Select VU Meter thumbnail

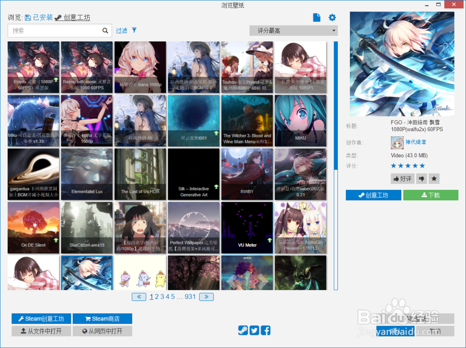[x=247, y=228]
